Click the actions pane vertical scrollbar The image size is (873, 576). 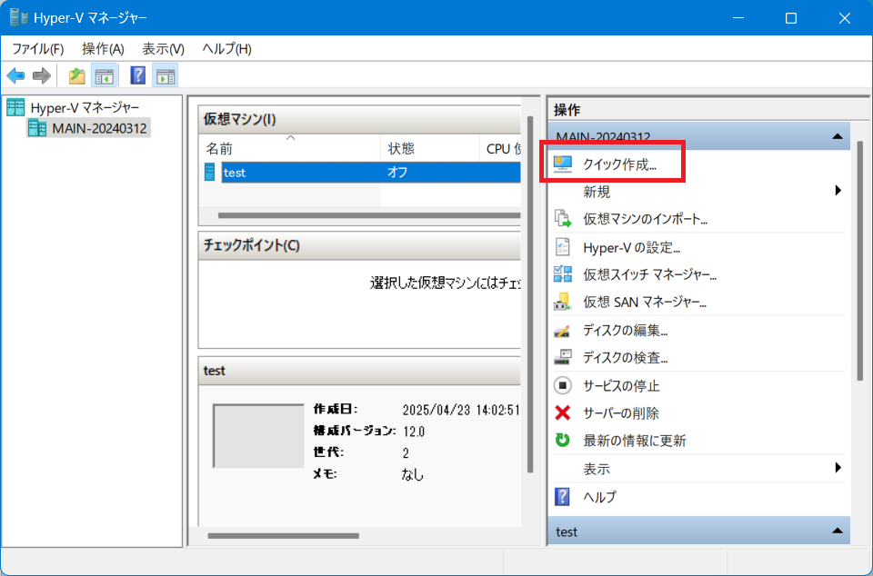coord(861,260)
